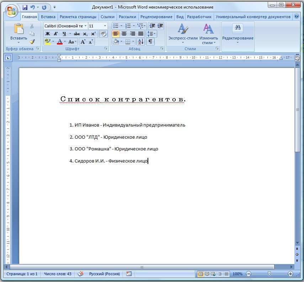Viewport: 304px width, 282px height.
Task: Undo the last action
Action: pos(33,7)
